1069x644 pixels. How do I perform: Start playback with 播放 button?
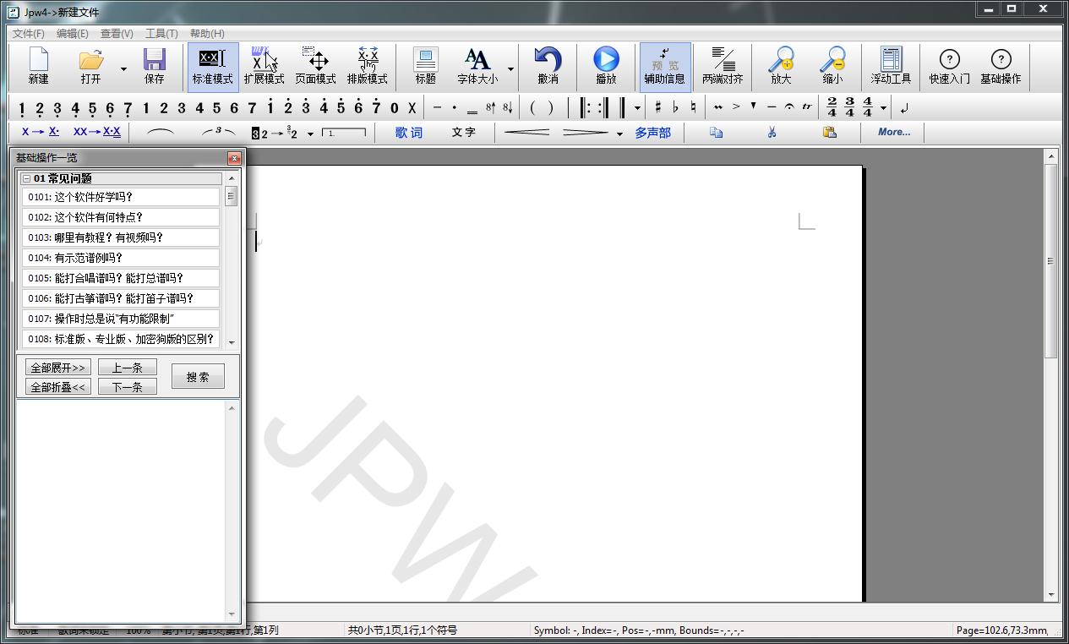[606, 66]
